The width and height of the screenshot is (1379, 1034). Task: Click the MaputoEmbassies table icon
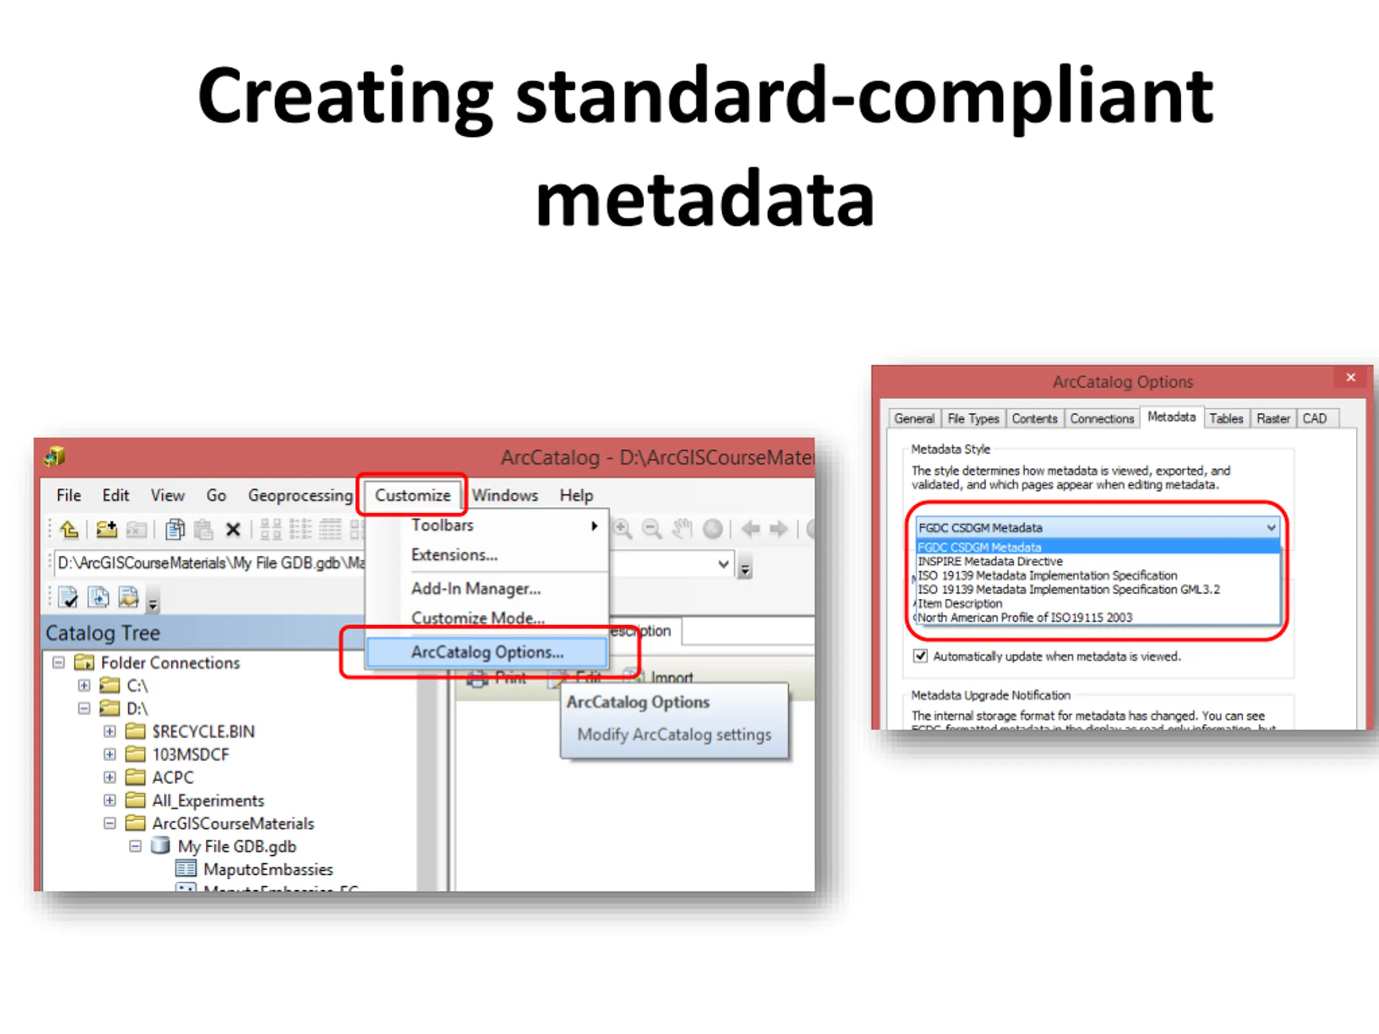186,868
